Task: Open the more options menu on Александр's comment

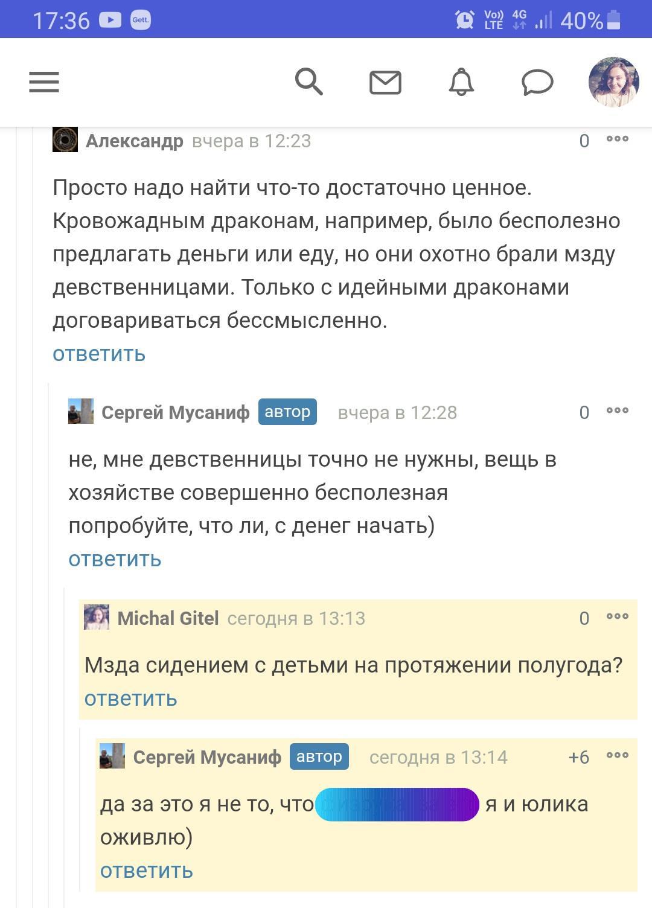Action: coord(618,139)
